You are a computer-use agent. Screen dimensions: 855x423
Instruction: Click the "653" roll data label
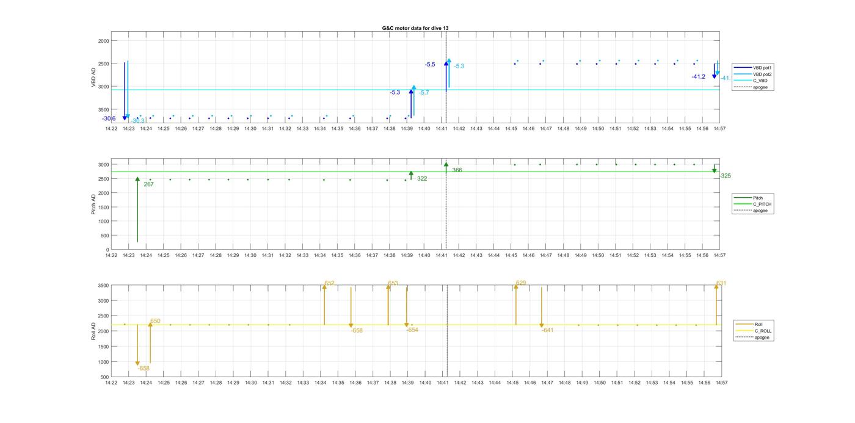click(x=393, y=283)
